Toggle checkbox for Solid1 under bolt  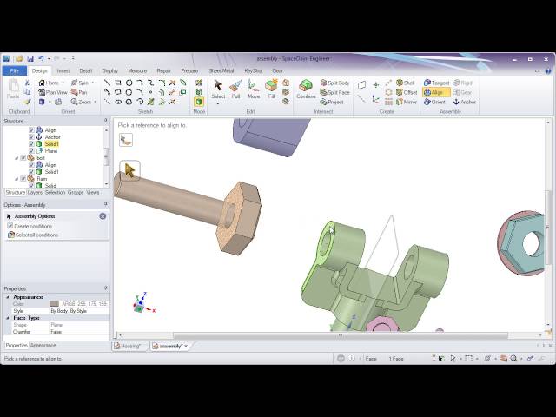(x=31, y=172)
